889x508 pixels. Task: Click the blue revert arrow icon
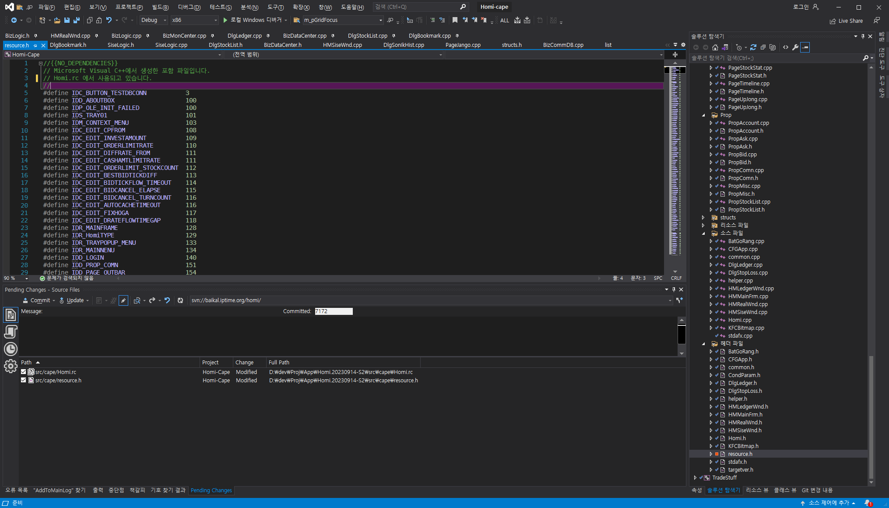click(x=167, y=300)
